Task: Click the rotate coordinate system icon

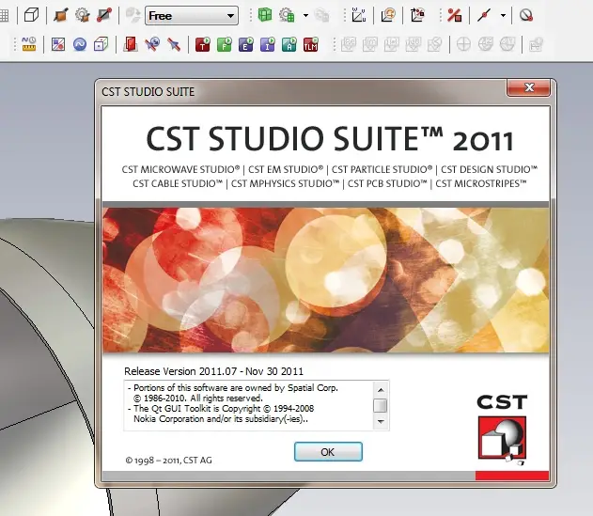Action: tap(388, 16)
